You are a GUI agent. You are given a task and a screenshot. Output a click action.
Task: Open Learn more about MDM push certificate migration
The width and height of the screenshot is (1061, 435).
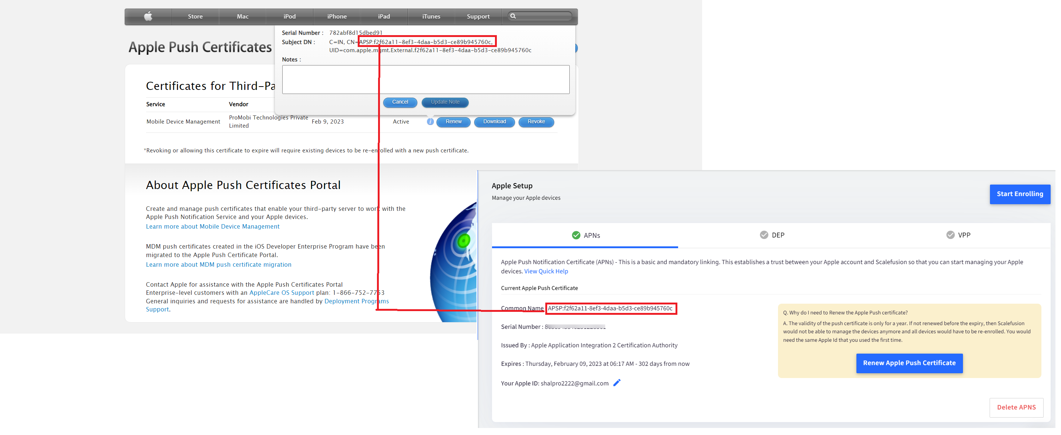click(218, 264)
